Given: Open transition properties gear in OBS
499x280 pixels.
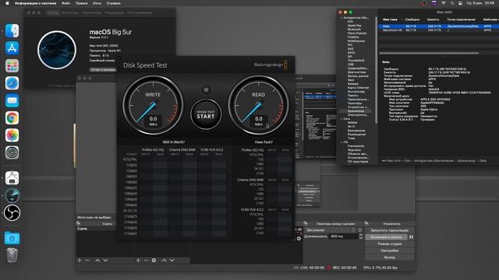Looking at the screenshot, I should 360,230.
